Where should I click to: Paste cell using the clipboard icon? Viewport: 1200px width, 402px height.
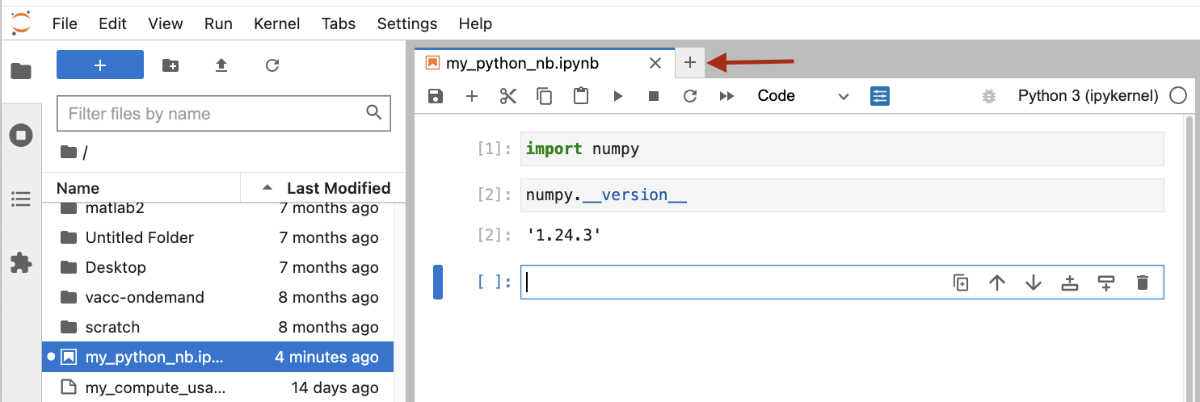click(x=580, y=96)
